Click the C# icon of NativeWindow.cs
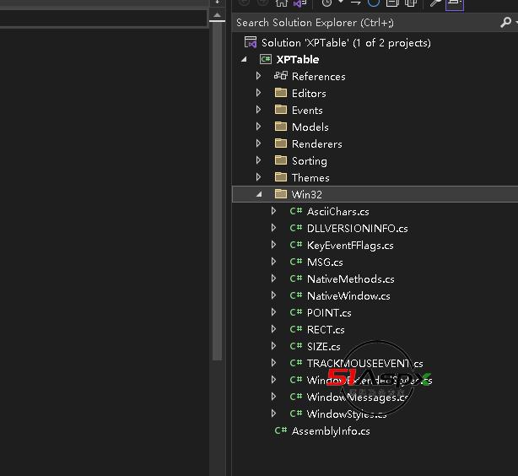This screenshot has width=518, height=476. [296, 295]
